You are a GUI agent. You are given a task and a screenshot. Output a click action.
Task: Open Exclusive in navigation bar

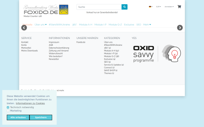[129, 24]
